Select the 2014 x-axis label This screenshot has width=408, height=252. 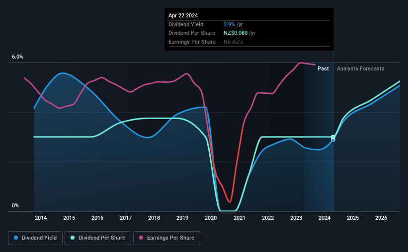(41, 218)
